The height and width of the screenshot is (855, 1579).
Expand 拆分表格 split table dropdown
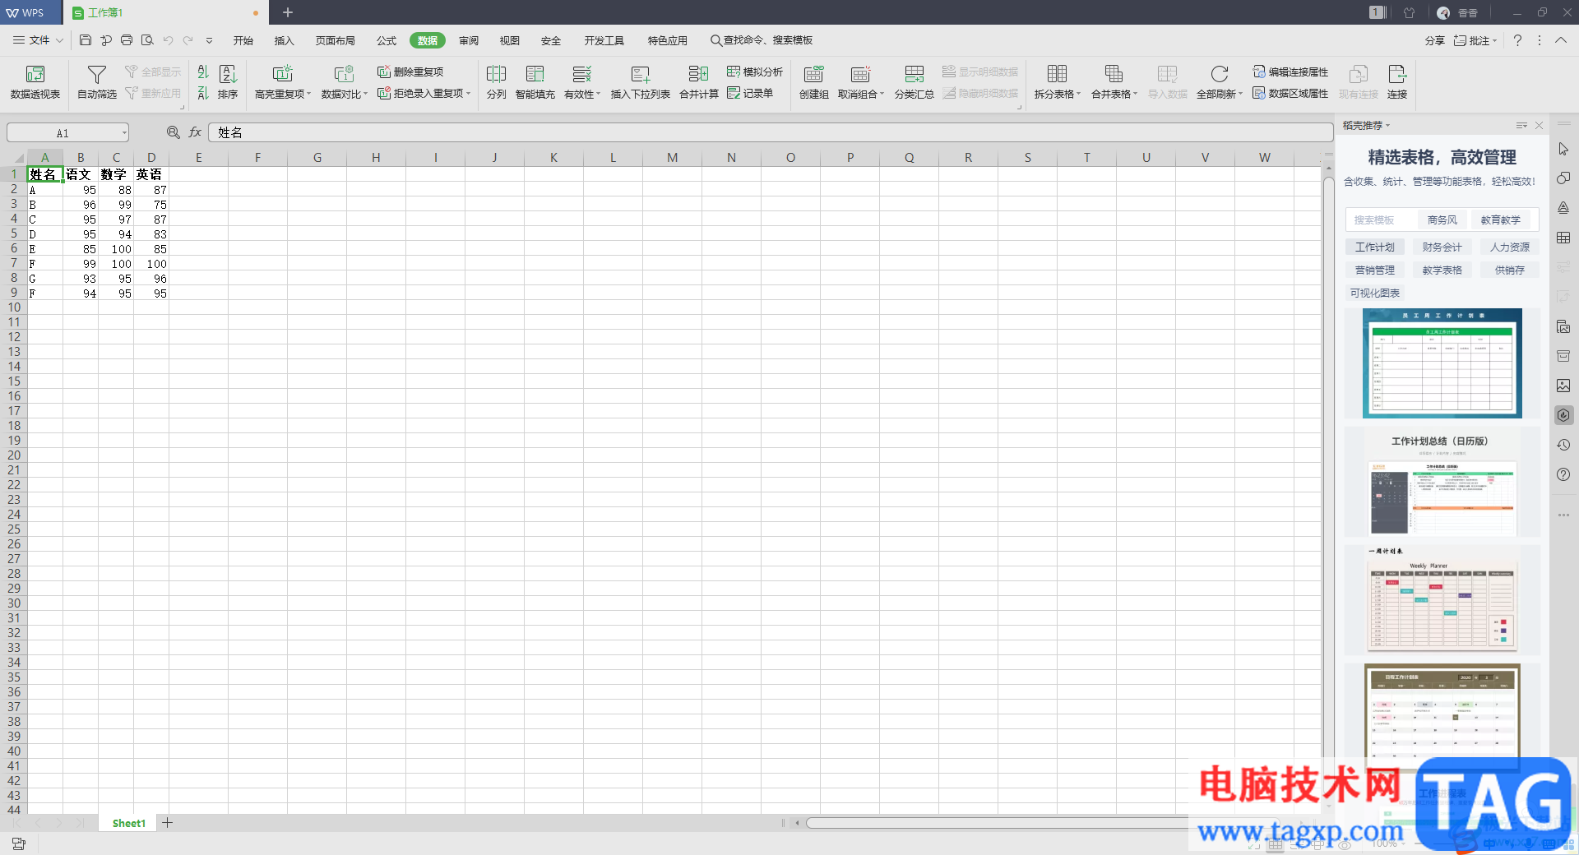[x=1078, y=95]
